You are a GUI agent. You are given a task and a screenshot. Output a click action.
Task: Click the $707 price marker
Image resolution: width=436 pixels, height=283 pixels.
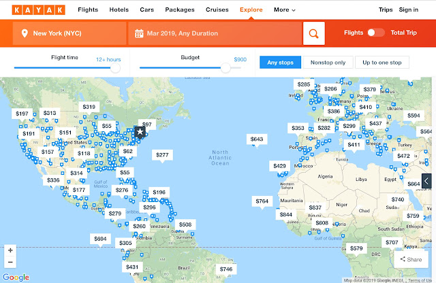click(392, 242)
